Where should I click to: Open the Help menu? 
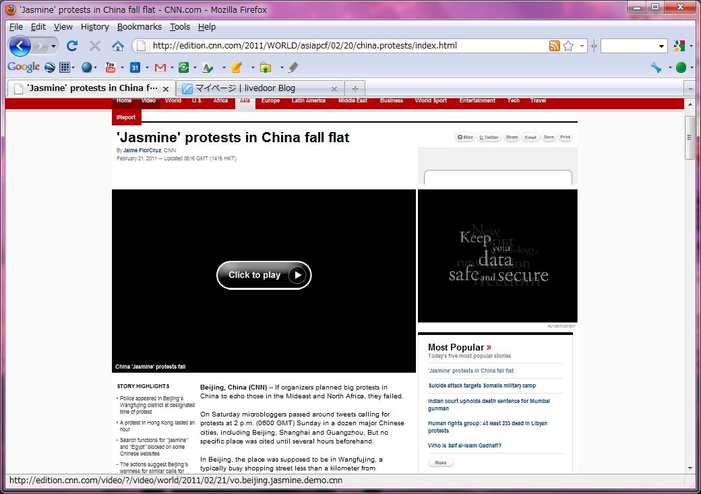click(x=206, y=27)
